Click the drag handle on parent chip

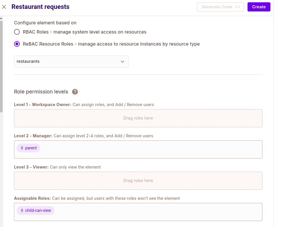coord(22,148)
